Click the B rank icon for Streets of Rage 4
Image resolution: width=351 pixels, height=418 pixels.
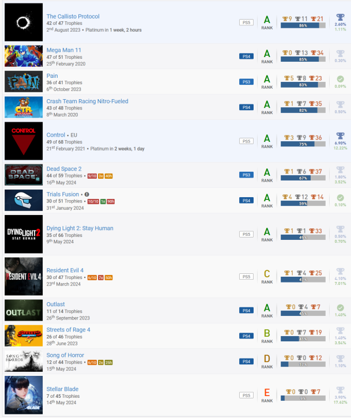click(267, 333)
